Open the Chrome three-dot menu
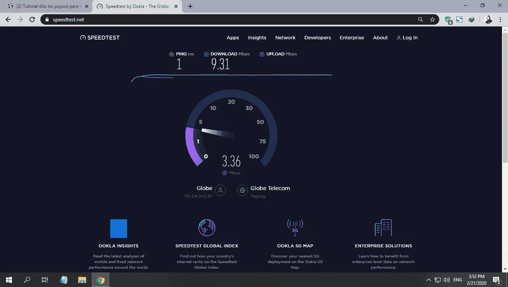508x287 pixels. [500, 19]
